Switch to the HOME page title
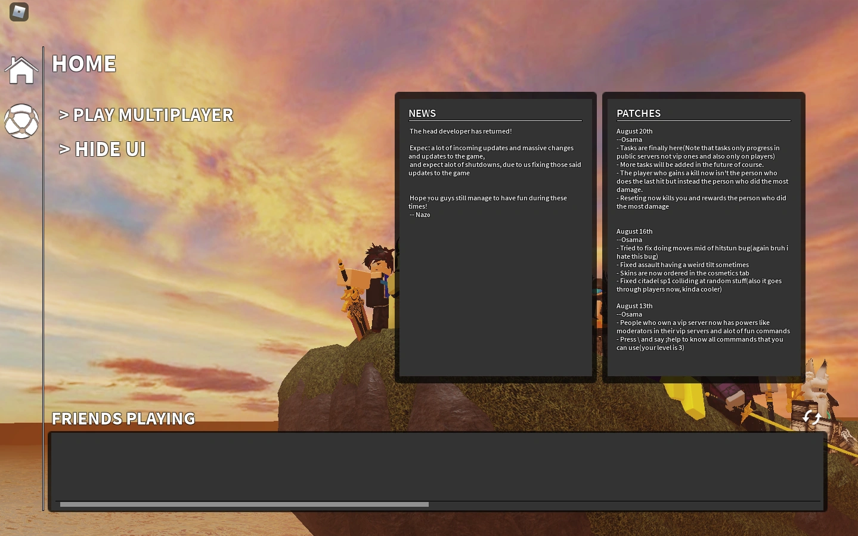 [83, 63]
